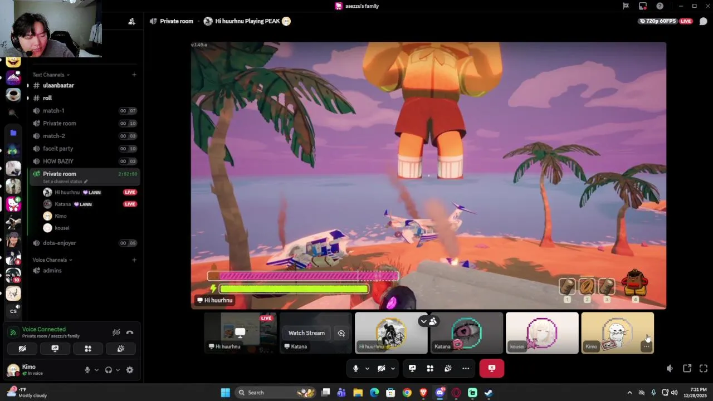Viewport: 713px width, 401px height.
Task: Show hidden system tray icons chevron
Action: 629,393
